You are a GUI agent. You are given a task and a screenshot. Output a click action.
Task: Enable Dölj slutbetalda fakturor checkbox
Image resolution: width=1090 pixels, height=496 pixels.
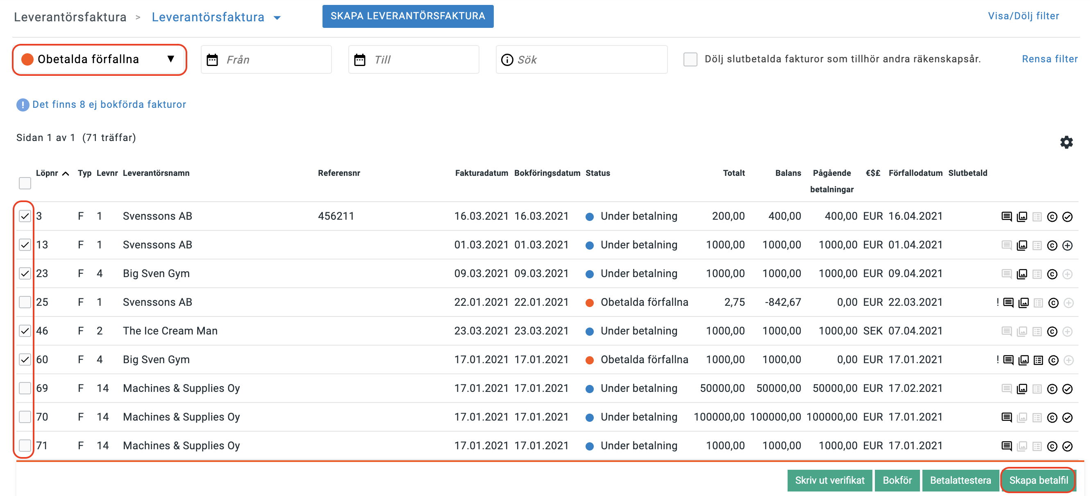690,59
